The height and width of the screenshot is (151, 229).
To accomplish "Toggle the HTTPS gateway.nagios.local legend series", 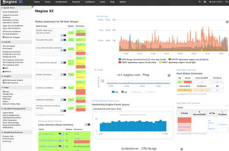I will click(188, 60).
